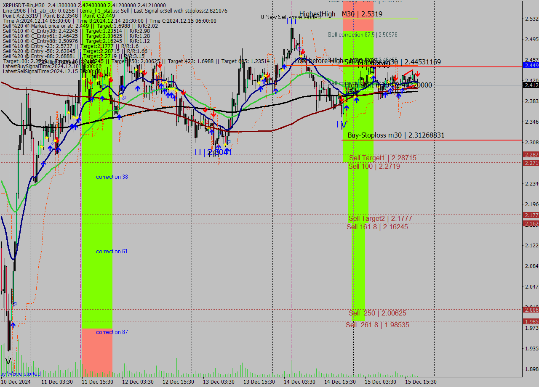The height and width of the screenshot is (387, 539).
Task: Click the '13 Dec 03:30' time axis label
Action: tap(219, 382)
